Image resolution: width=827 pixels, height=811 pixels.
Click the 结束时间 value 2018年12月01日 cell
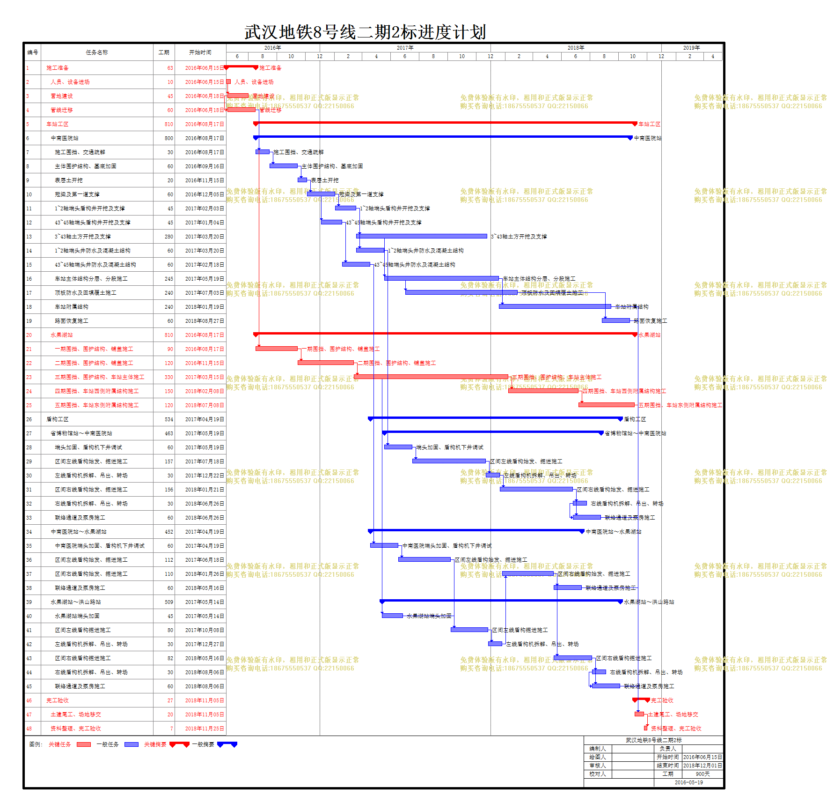702,766
